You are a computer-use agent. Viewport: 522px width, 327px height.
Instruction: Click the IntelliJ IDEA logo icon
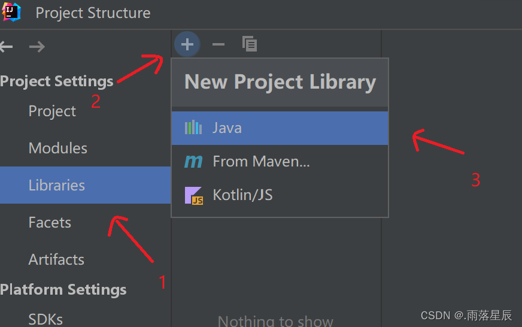(x=11, y=12)
